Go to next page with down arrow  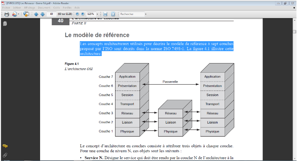coord(42,14)
